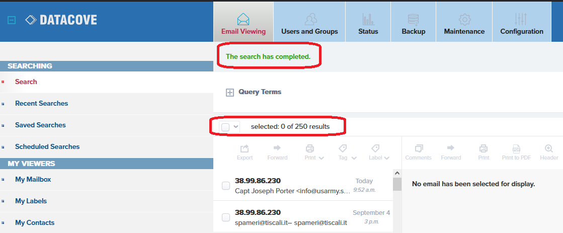563x233 pixels.
Task: Open dropdown arrow next to select-all checkbox
Action: pos(235,126)
